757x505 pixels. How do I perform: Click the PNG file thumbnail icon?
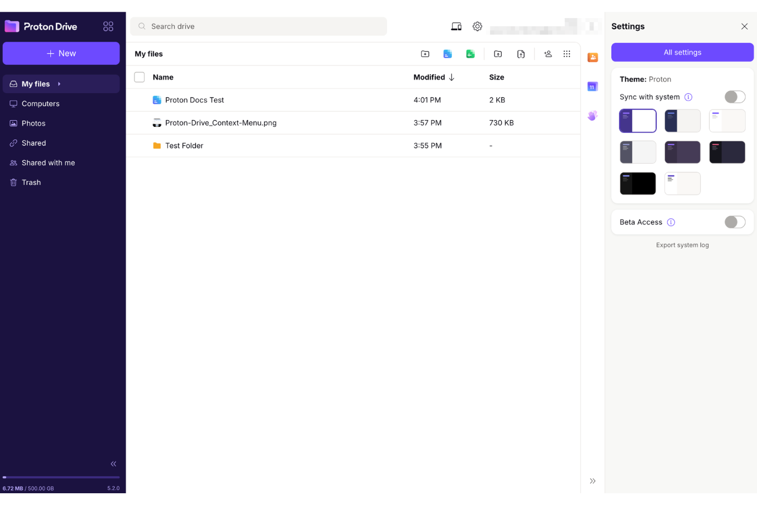157,123
